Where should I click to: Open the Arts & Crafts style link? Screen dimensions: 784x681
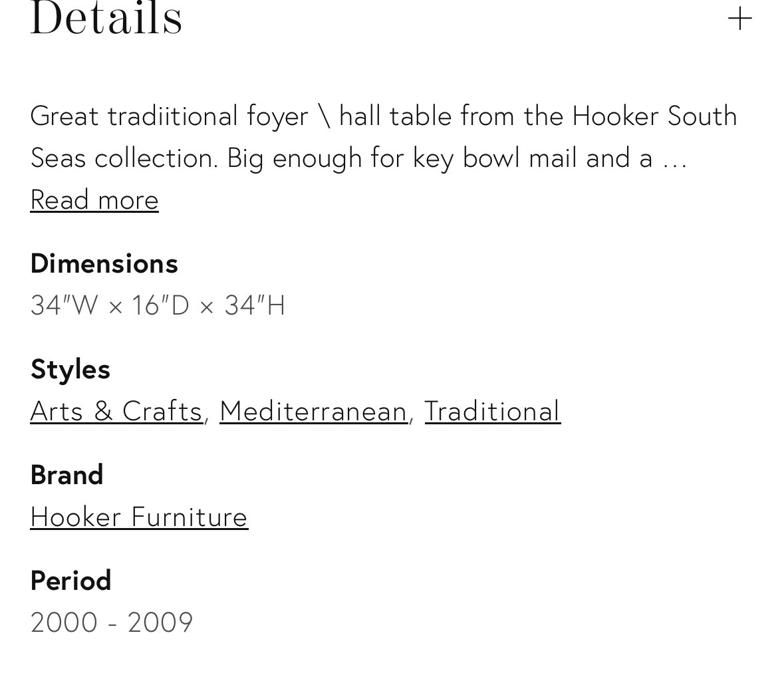[x=116, y=411]
